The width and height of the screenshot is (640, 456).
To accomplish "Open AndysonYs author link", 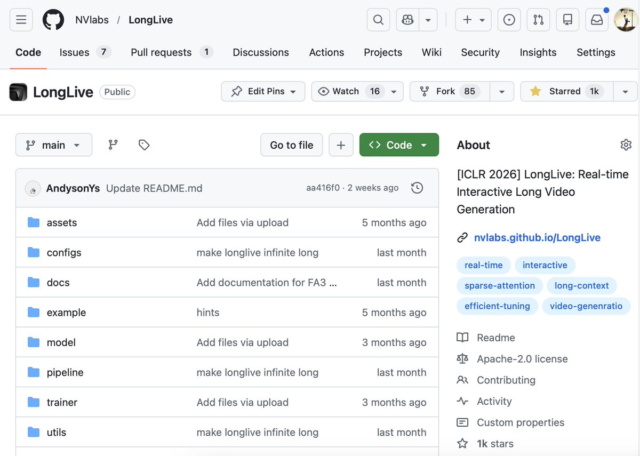I will pyautogui.click(x=73, y=188).
